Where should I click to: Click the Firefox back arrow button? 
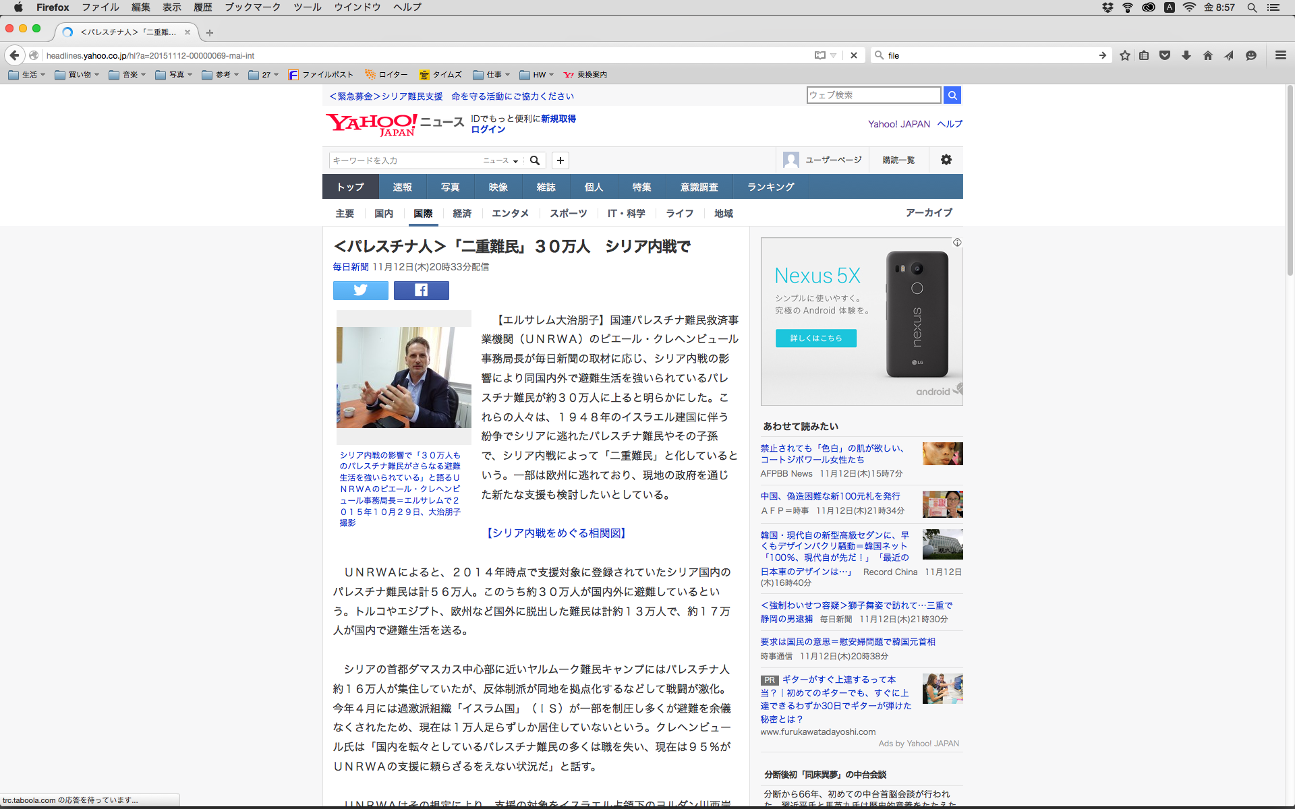click(x=14, y=55)
